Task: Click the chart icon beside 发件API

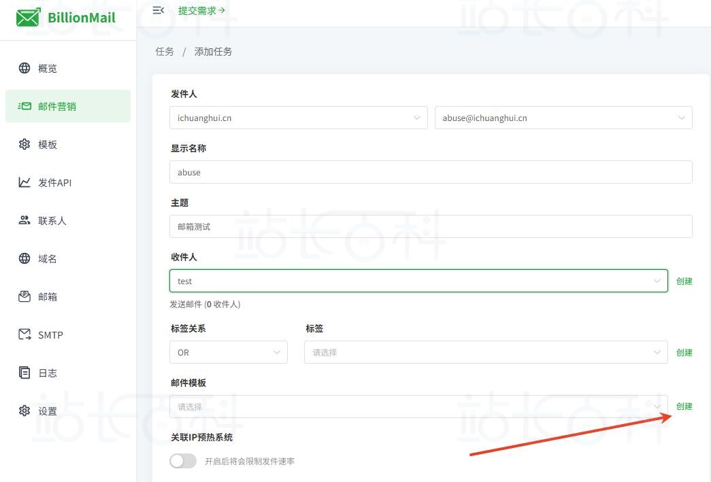Action: click(24, 182)
